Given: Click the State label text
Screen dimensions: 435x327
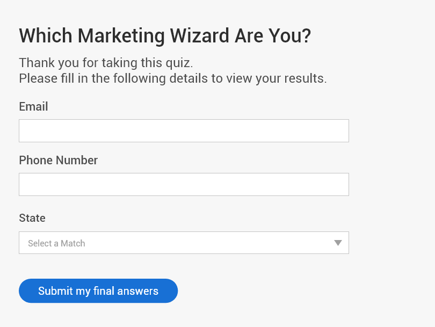Looking at the screenshot, I should pyautogui.click(x=32, y=219).
